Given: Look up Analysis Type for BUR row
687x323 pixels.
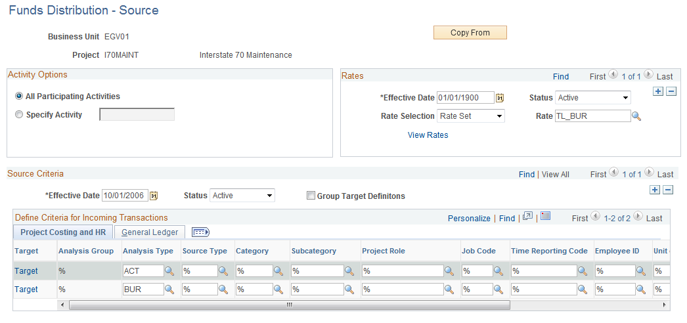Looking at the screenshot, I should pos(169,290).
